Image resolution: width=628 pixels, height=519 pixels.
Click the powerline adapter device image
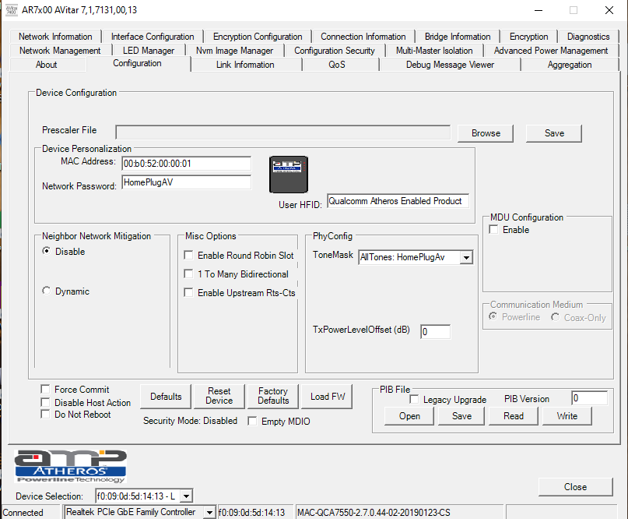click(x=289, y=175)
